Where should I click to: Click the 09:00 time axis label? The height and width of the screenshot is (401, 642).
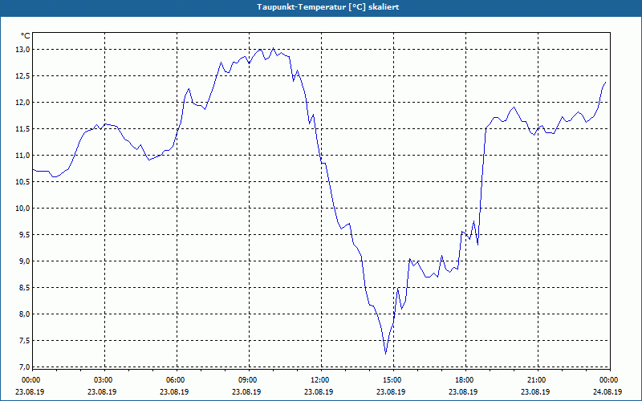pyautogui.click(x=249, y=380)
